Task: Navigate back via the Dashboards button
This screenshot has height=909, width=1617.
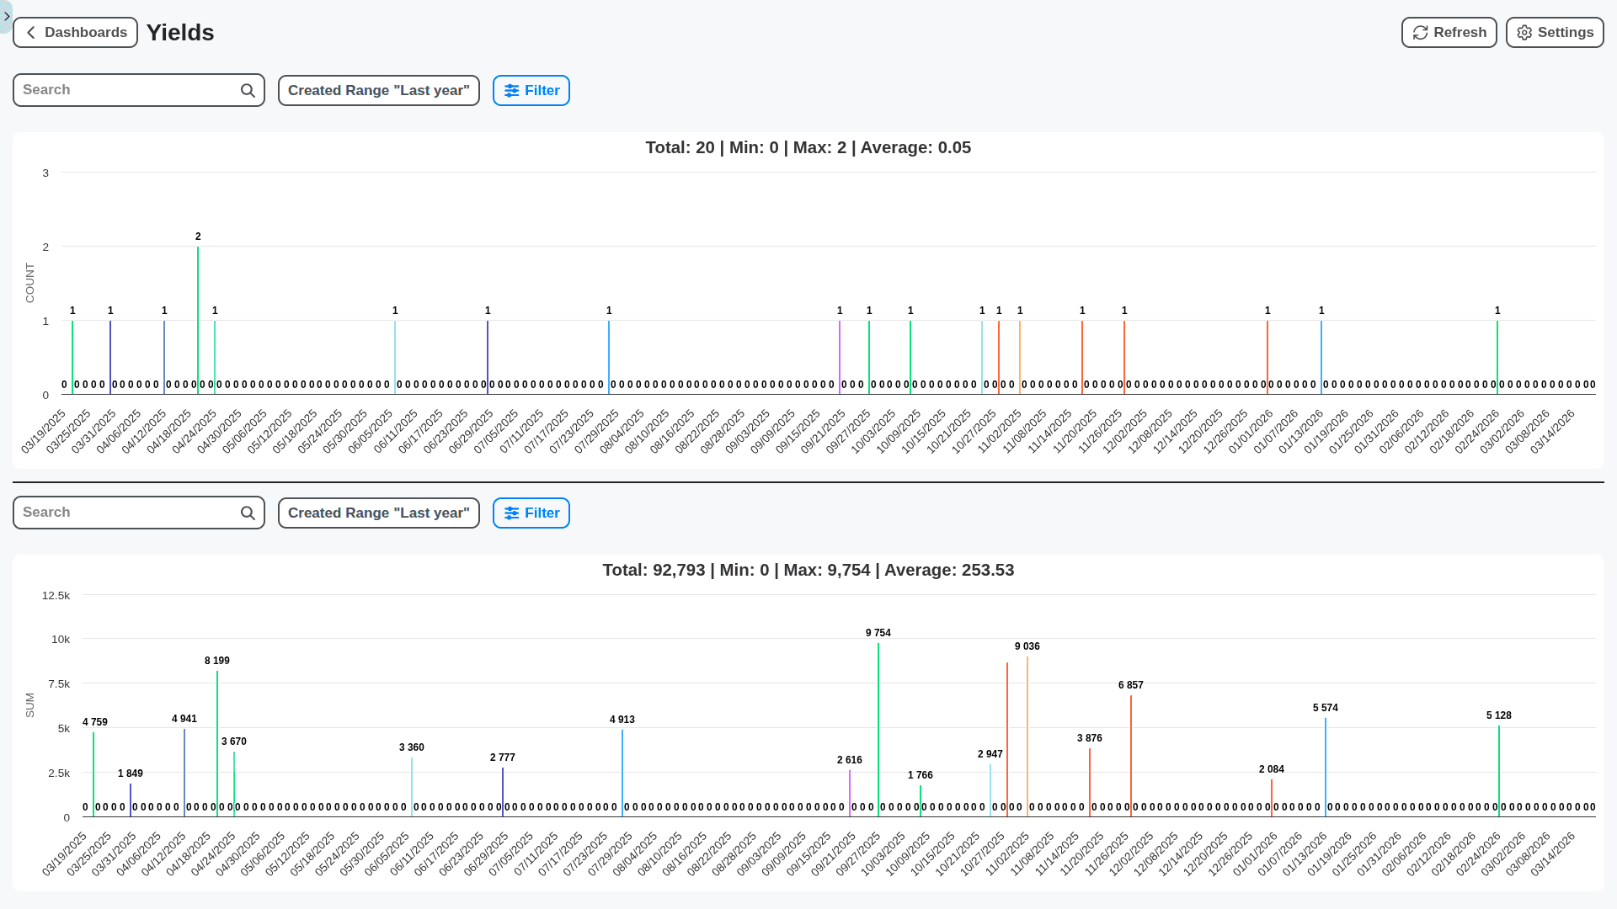Action: [x=75, y=32]
